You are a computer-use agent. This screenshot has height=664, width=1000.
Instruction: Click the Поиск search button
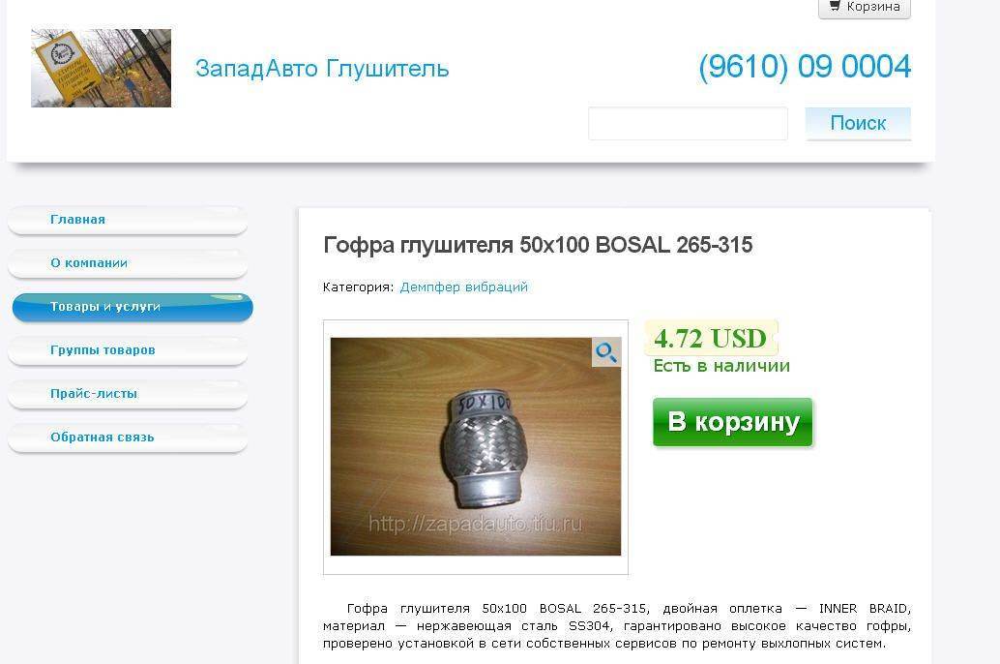coord(858,123)
